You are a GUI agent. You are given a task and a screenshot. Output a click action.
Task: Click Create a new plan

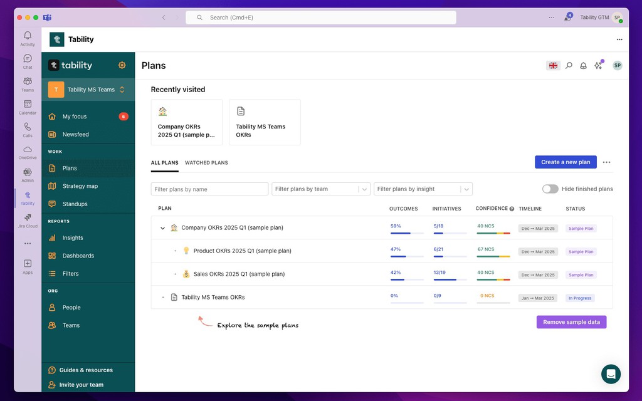(566, 162)
